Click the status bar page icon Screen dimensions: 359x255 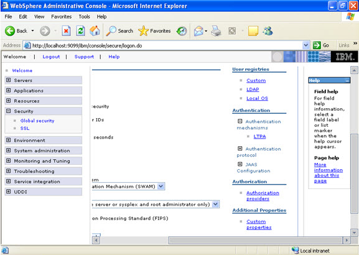[5, 250]
